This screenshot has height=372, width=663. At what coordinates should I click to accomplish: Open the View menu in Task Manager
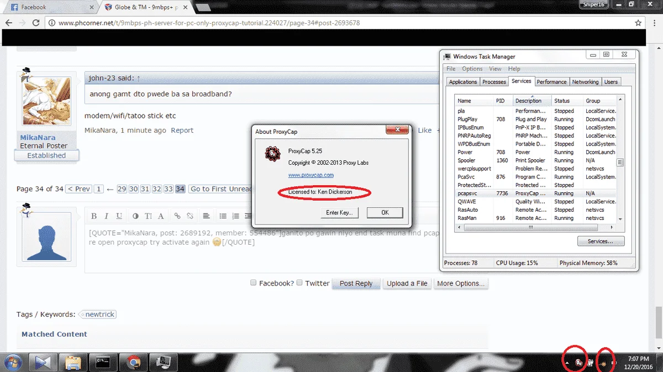click(x=495, y=69)
